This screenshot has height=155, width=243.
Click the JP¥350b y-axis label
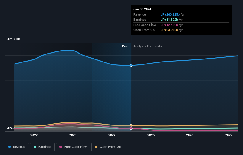[x=14, y=39]
